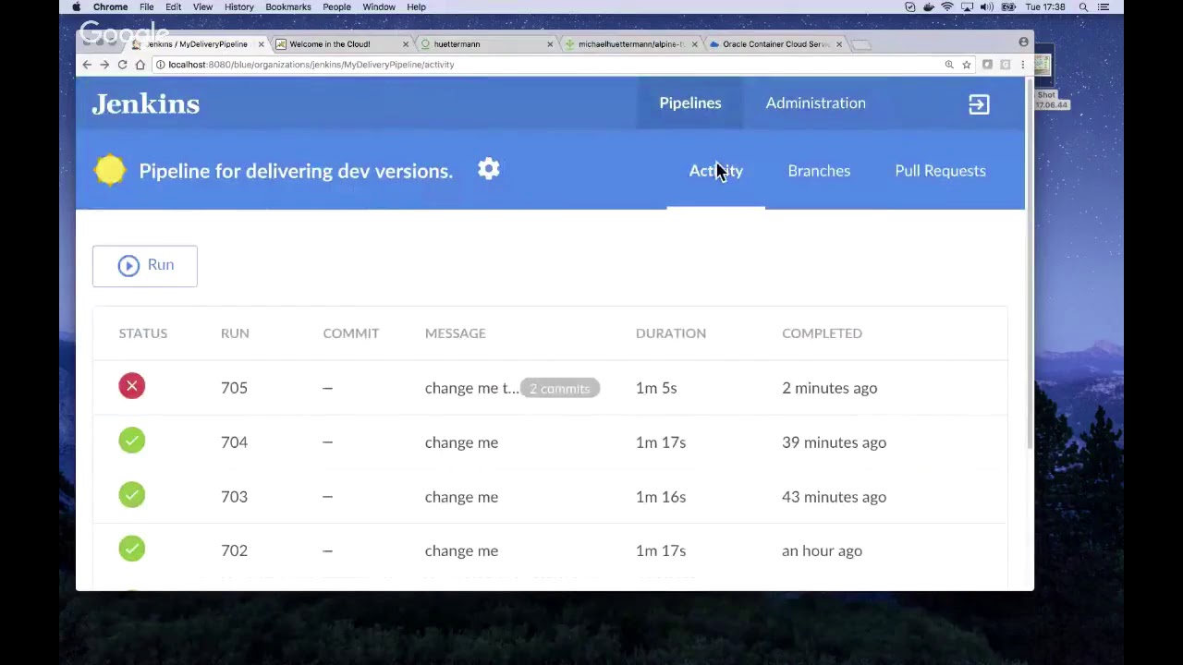
Task: Click the 43 minutes ago completed cell
Action: pyautogui.click(x=834, y=497)
